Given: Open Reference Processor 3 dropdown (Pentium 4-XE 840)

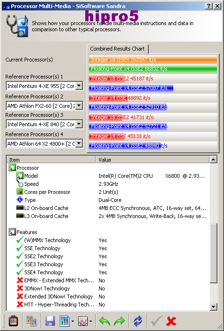Looking at the screenshot, I should pos(79,124).
